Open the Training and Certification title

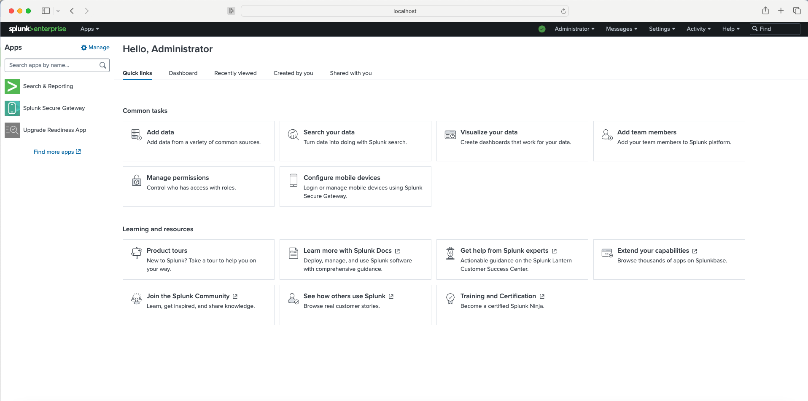pos(498,296)
